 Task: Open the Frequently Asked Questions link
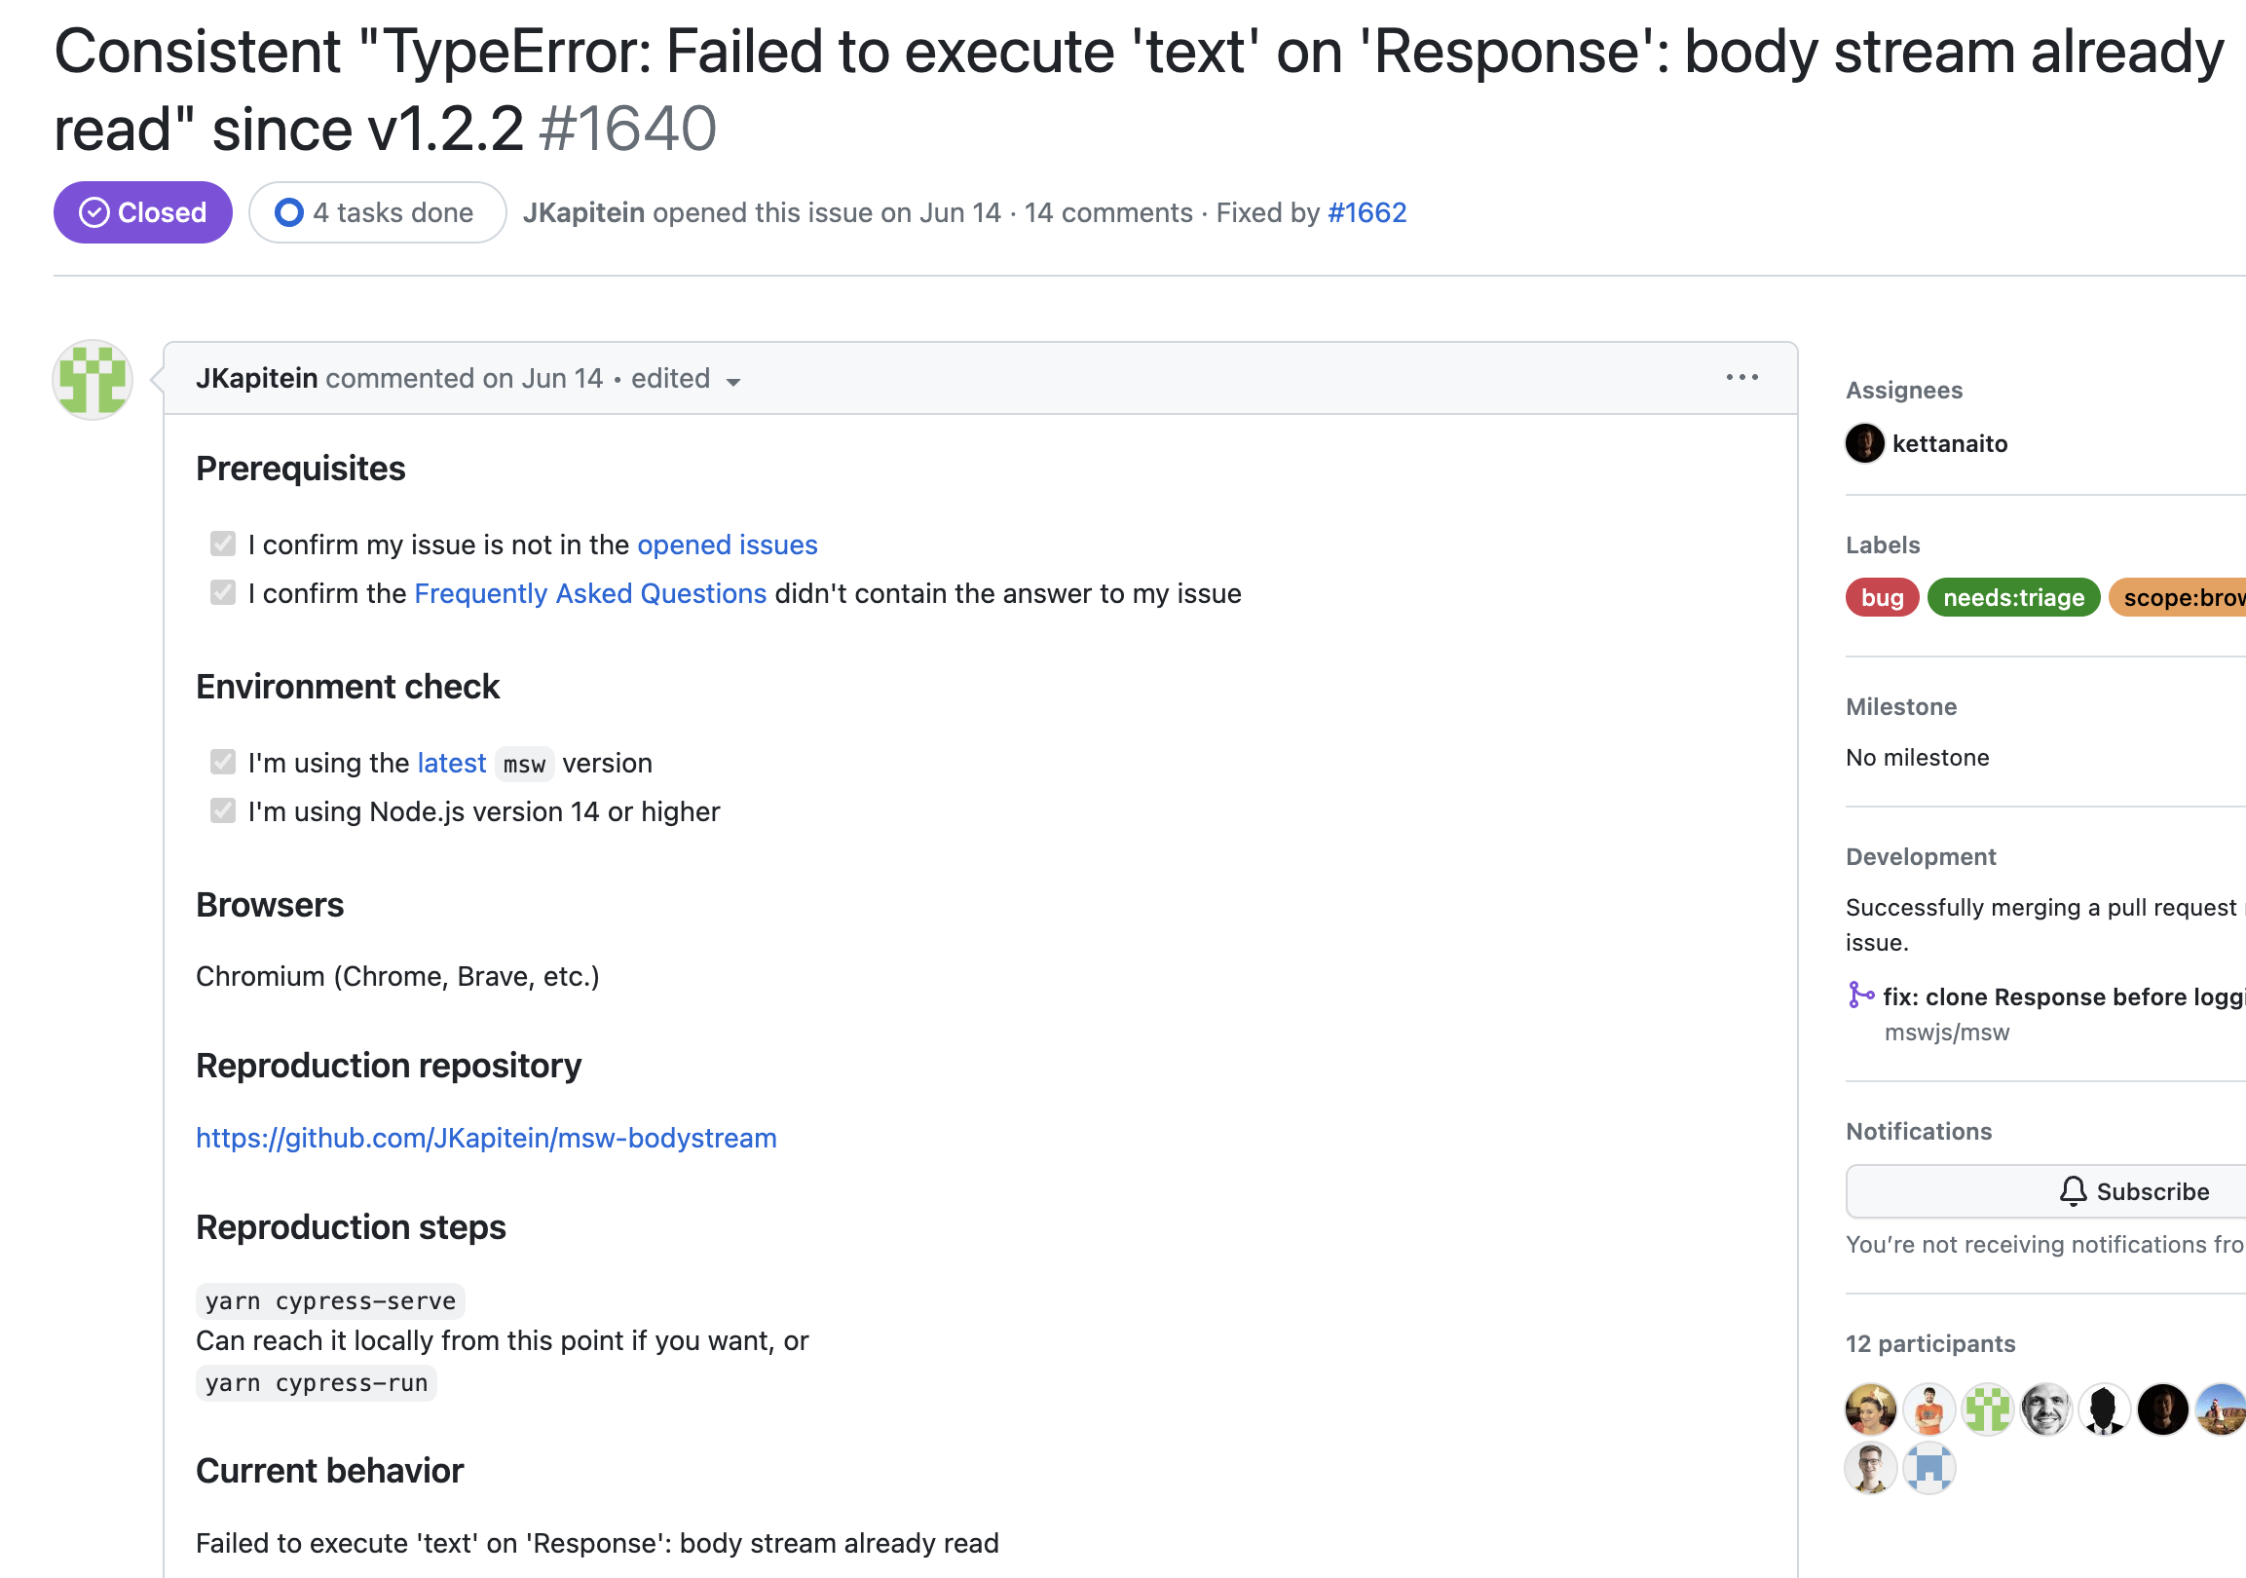590,594
